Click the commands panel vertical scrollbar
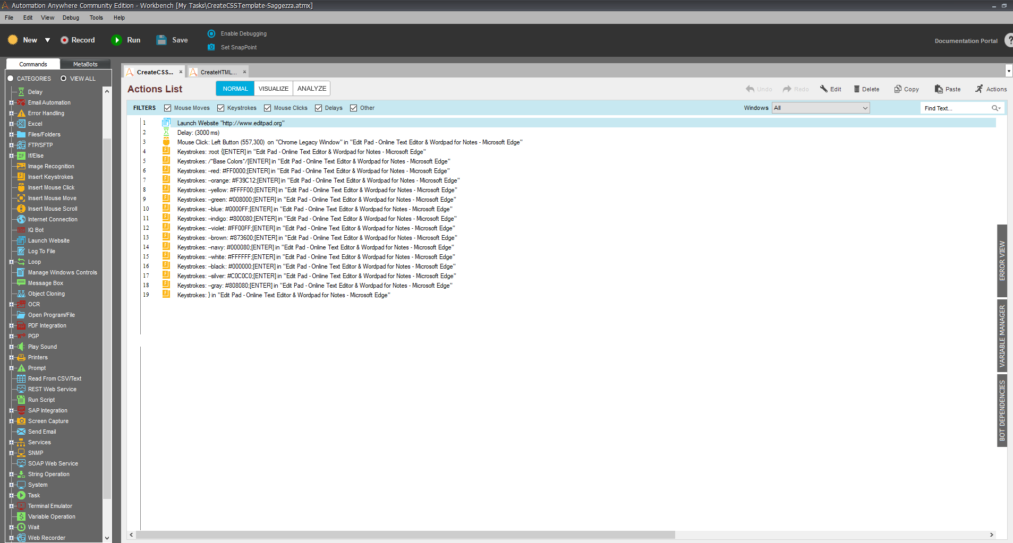The image size is (1013, 543). [x=107, y=318]
